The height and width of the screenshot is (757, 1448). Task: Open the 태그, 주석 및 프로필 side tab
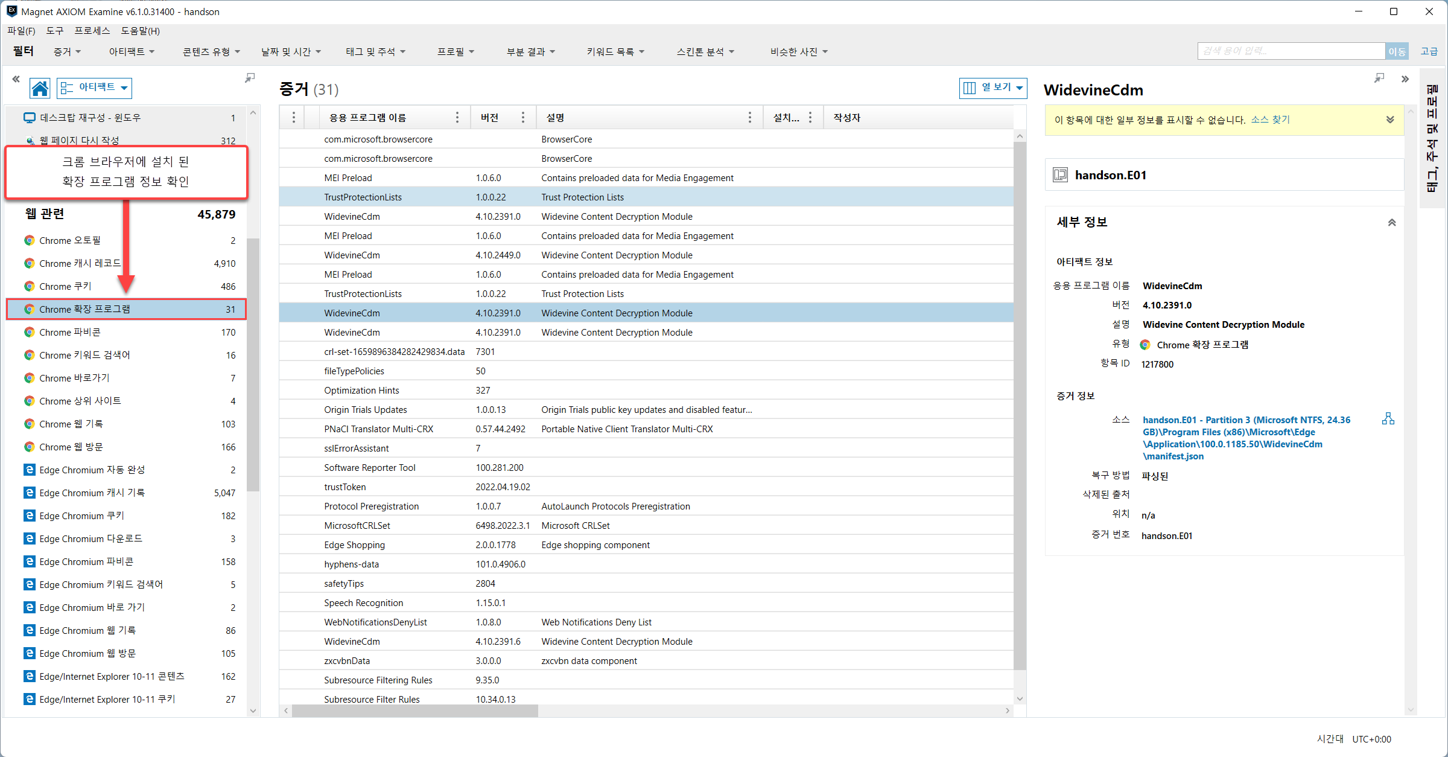pos(1432,138)
